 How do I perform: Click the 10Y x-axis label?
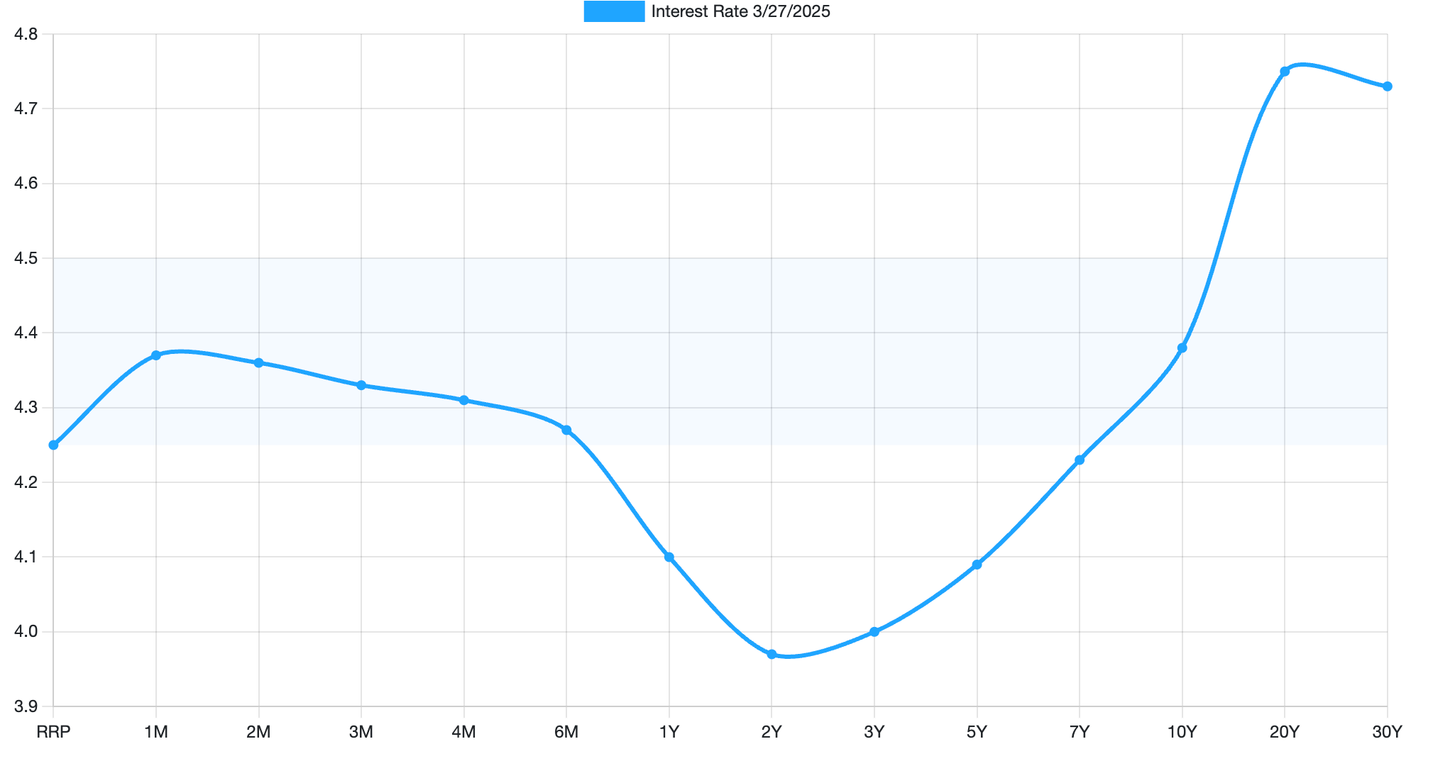1182,732
